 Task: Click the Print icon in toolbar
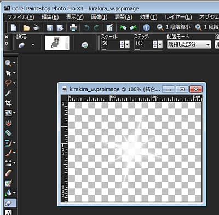pos(73,28)
